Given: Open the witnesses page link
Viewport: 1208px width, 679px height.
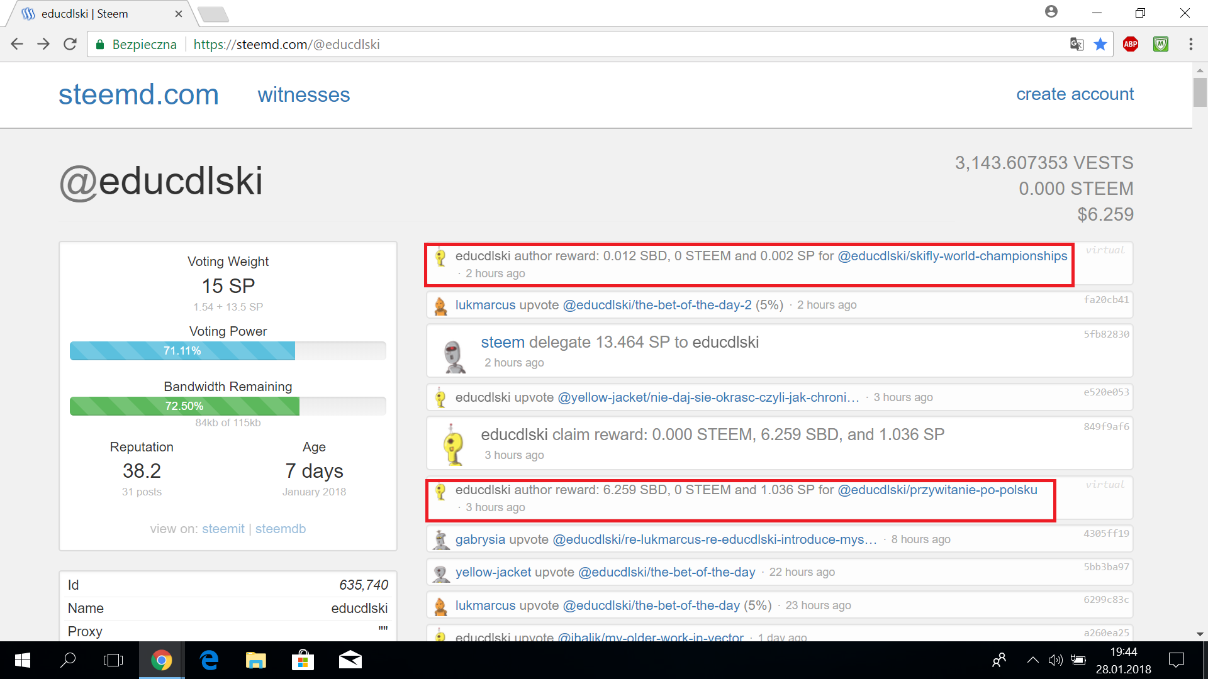Looking at the screenshot, I should [x=303, y=94].
